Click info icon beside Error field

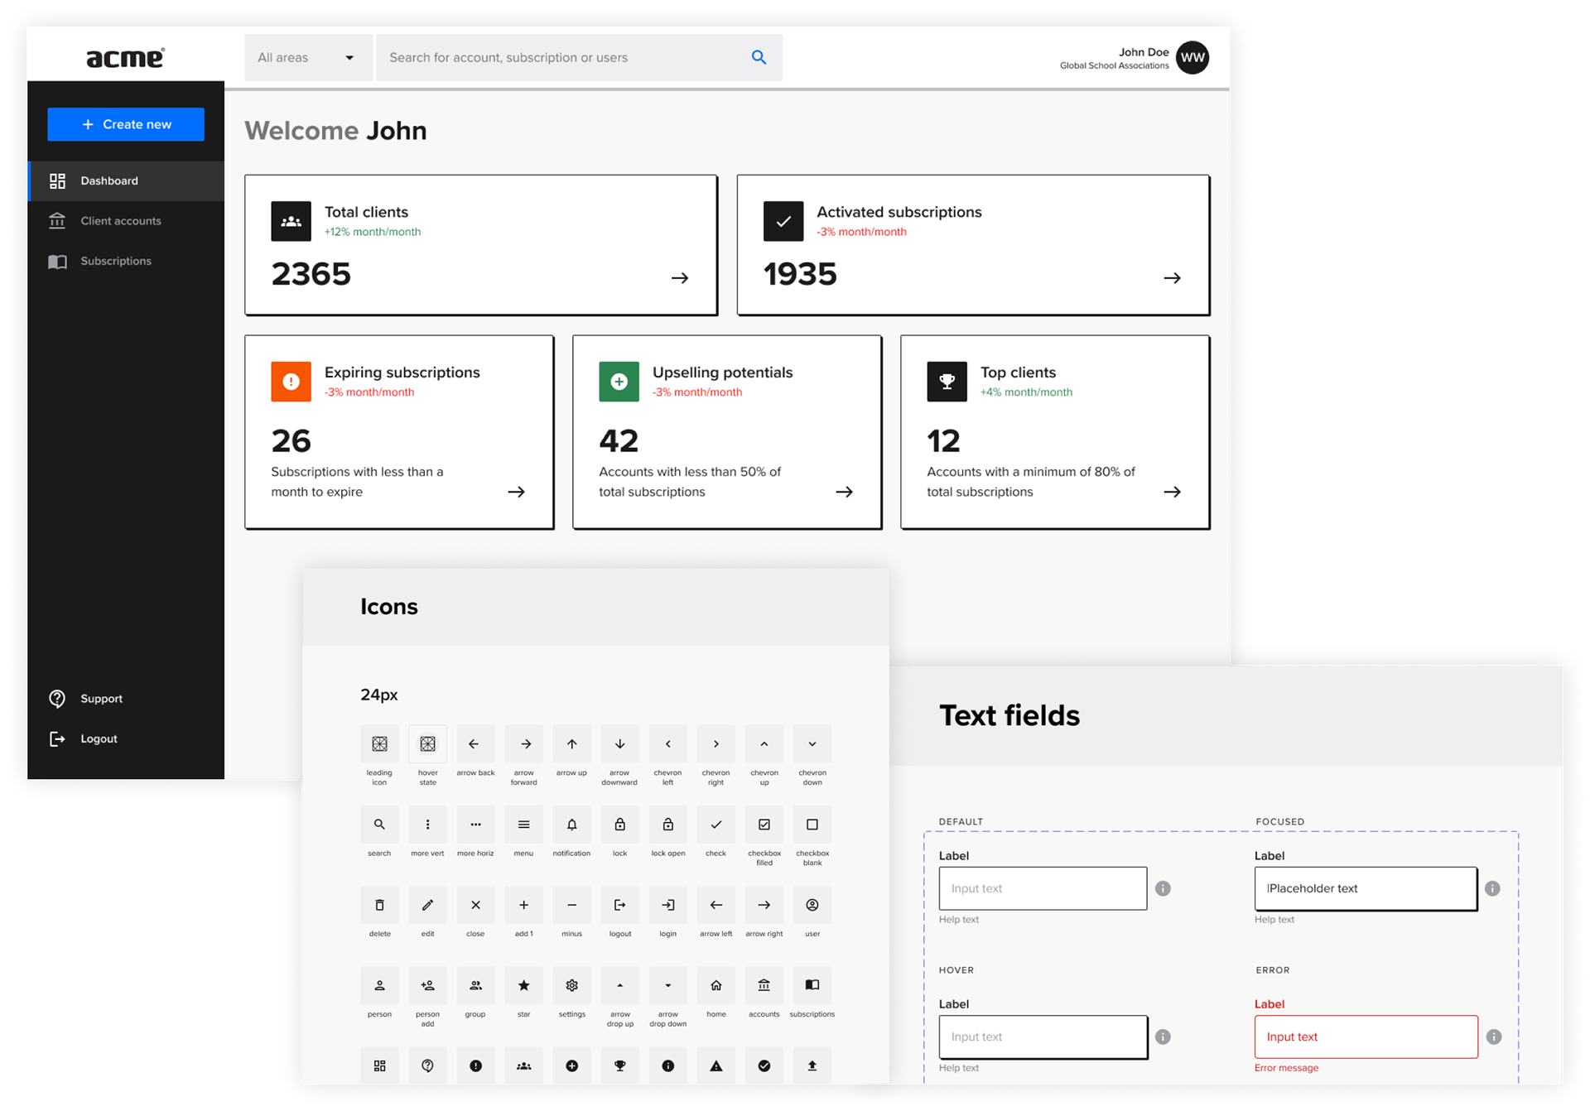coord(1493,1036)
